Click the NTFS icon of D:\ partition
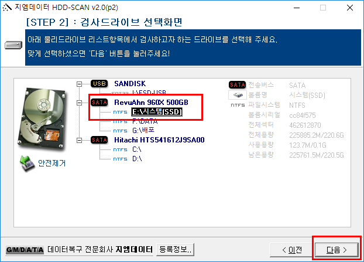Viewport: 364px width, 262px height. [x=120, y=159]
